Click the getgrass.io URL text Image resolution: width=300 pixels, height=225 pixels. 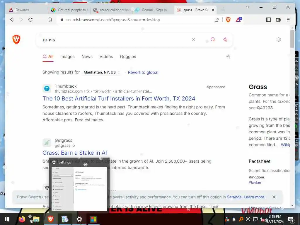coord(65,145)
